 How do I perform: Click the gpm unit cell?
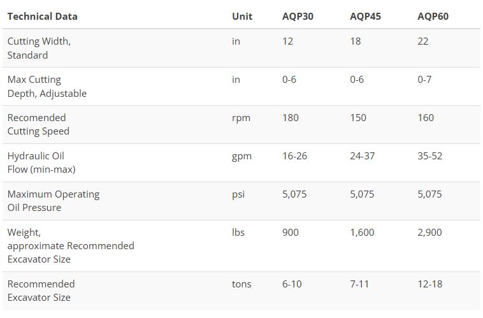coord(242,156)
